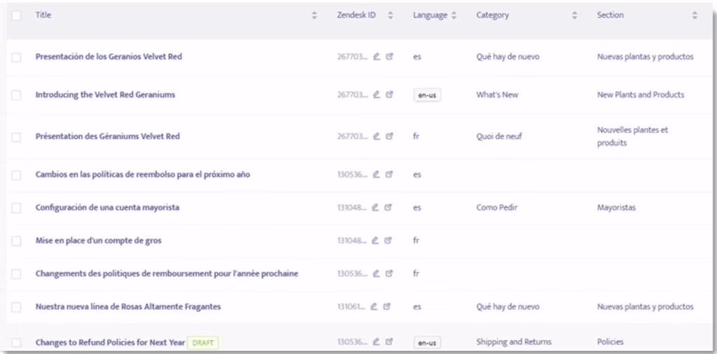Open Changes to Refund Policies for Next Year
Viewport: 717px width, 354px height.
tap(110, 342)
